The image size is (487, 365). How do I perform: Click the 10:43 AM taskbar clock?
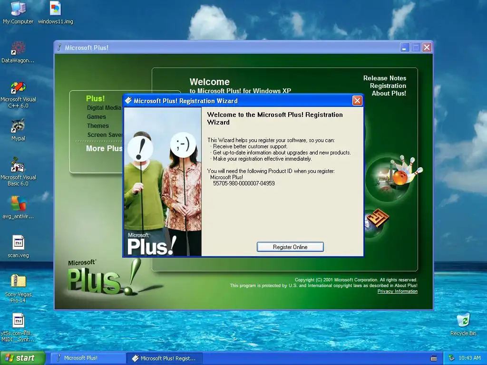[469, 358]
